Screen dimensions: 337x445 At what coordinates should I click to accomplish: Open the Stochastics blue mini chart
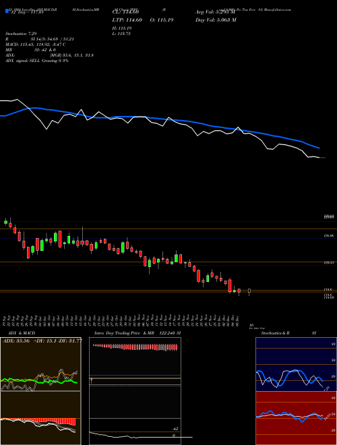[x=296, y=364]
